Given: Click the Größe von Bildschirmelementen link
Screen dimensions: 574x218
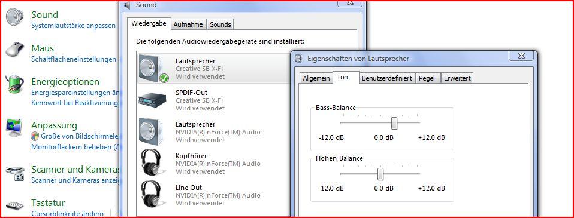Looking at the screenshot, I should click(x=80, y=137).
